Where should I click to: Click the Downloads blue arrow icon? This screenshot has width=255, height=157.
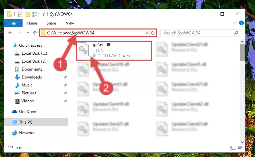click(x=17, y=77)
